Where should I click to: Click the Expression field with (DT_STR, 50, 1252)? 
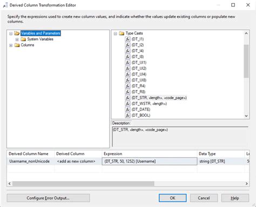(150, 161)
